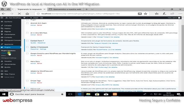Screen dimensions: 184x104
Task: Open Task View on the taskbar
Action: coord(70,94)
